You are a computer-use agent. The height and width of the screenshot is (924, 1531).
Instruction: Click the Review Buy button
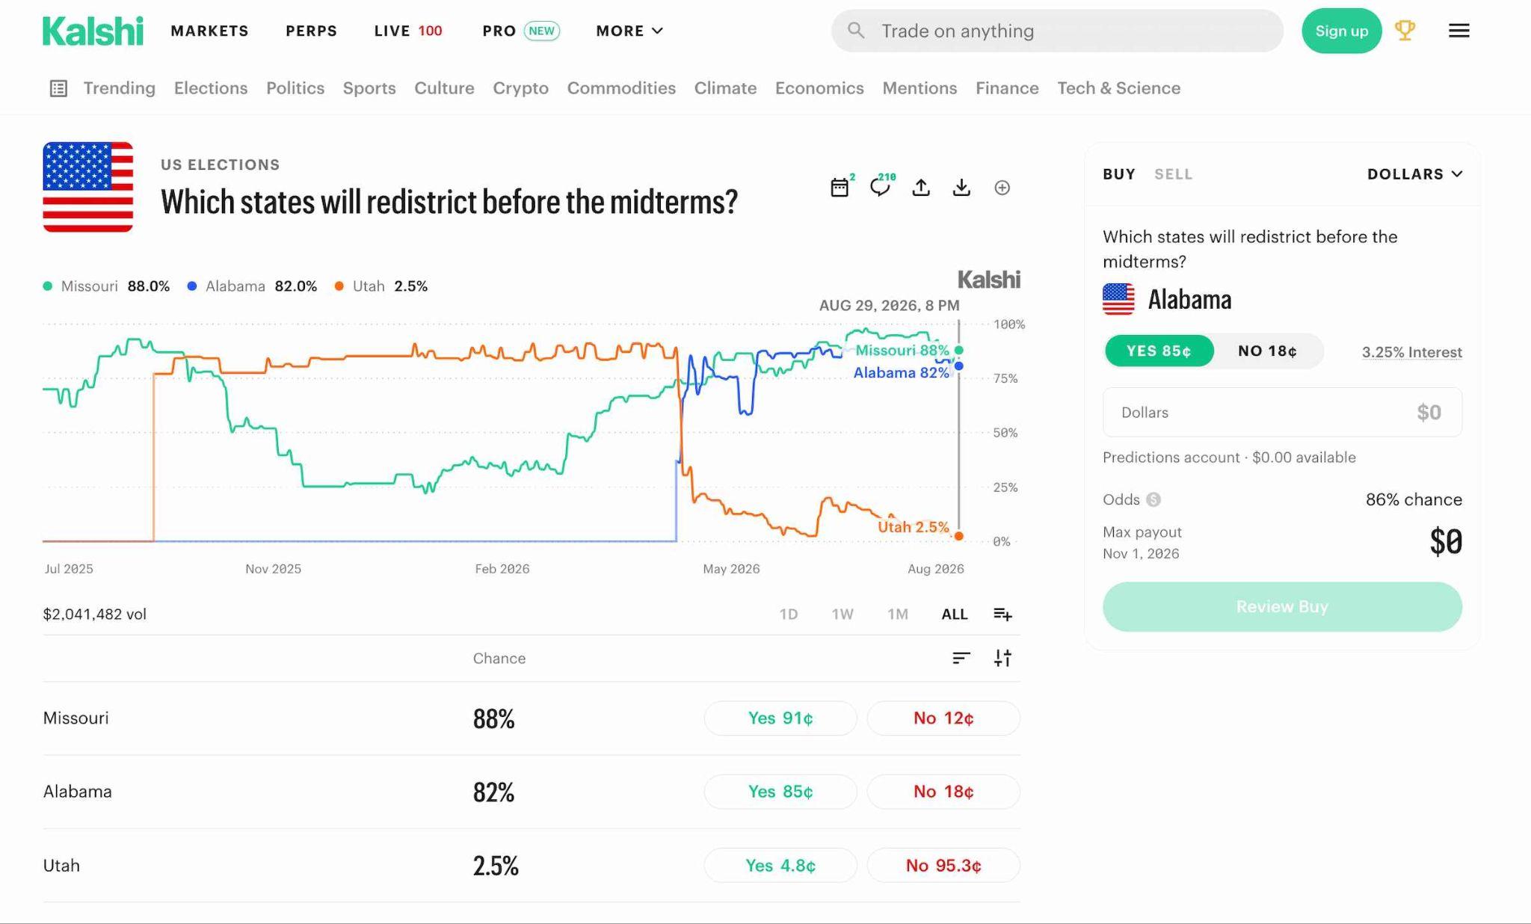pyautogui.click(x=1282, y=606)
